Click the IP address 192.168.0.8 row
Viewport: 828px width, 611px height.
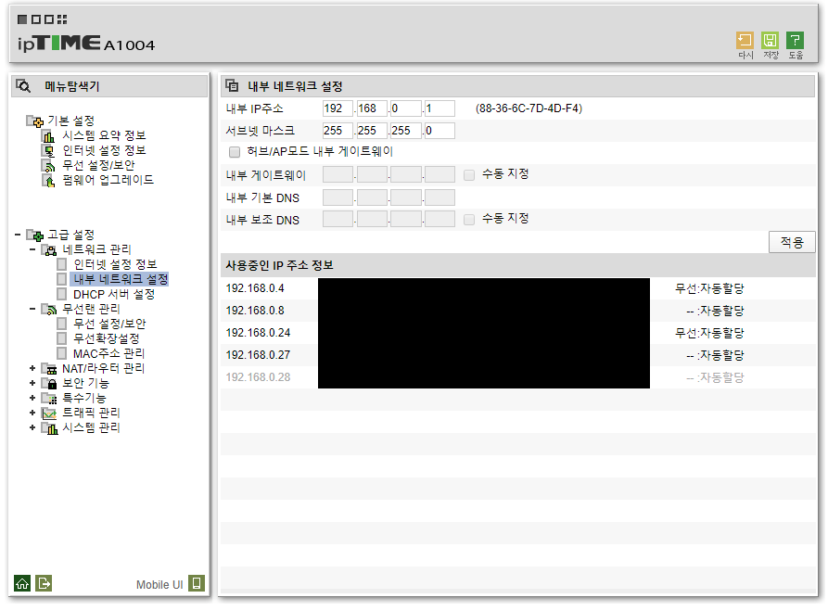(518, 311)
